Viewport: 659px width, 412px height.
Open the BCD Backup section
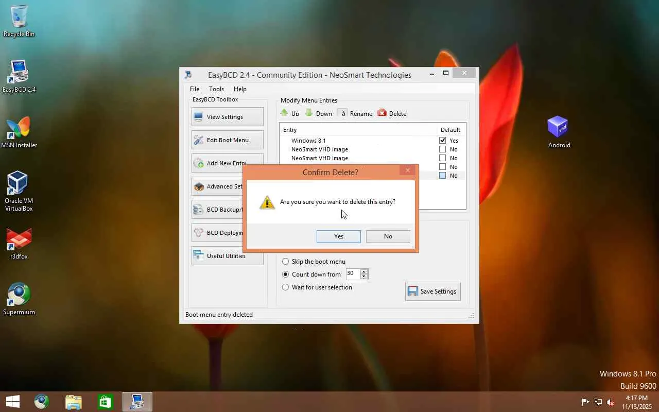tap(217, 210)
